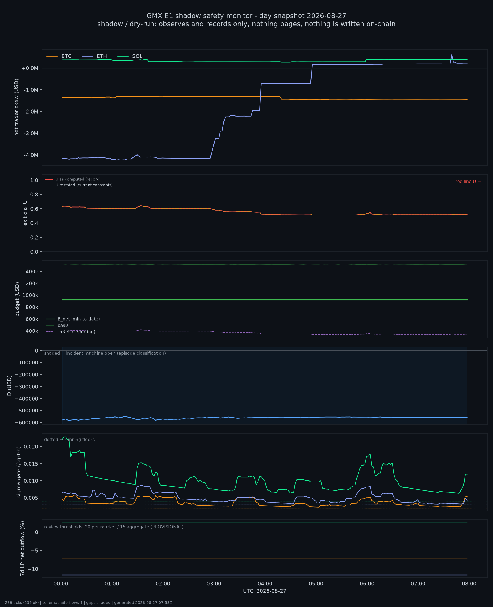Click the 'budget (USD)' axis label
Screen dimensions: 493x607
point(17,299)
